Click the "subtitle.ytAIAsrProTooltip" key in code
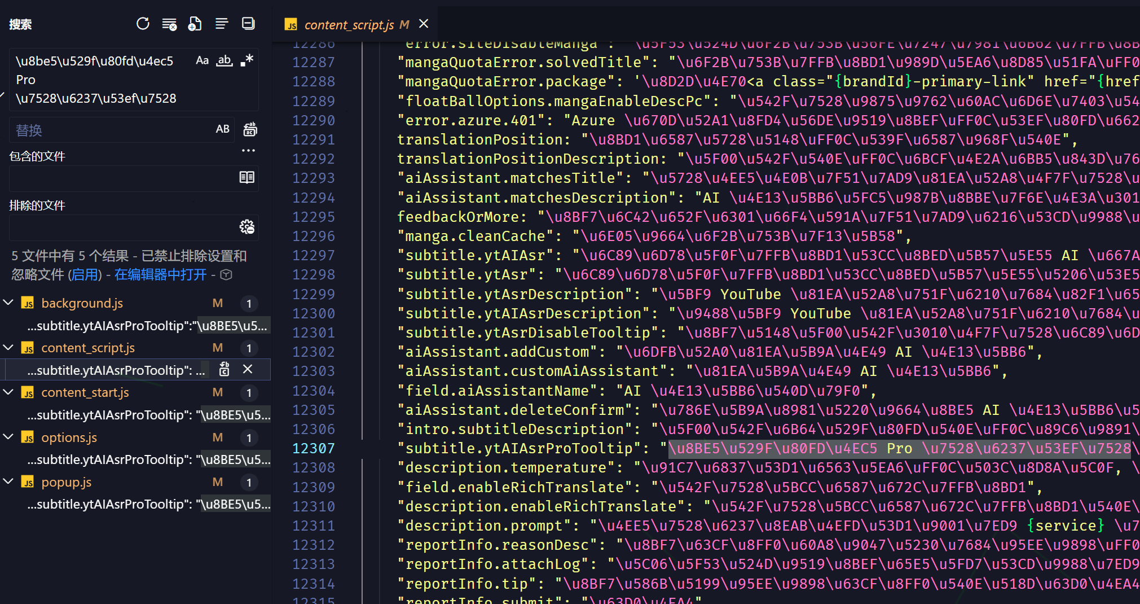Image resolution: width=1140 pixels, height=604 pixels. (520, 449)
